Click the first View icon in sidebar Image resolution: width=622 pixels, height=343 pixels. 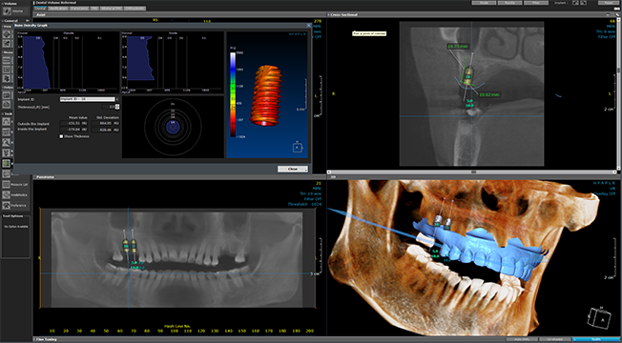(7, 34)
